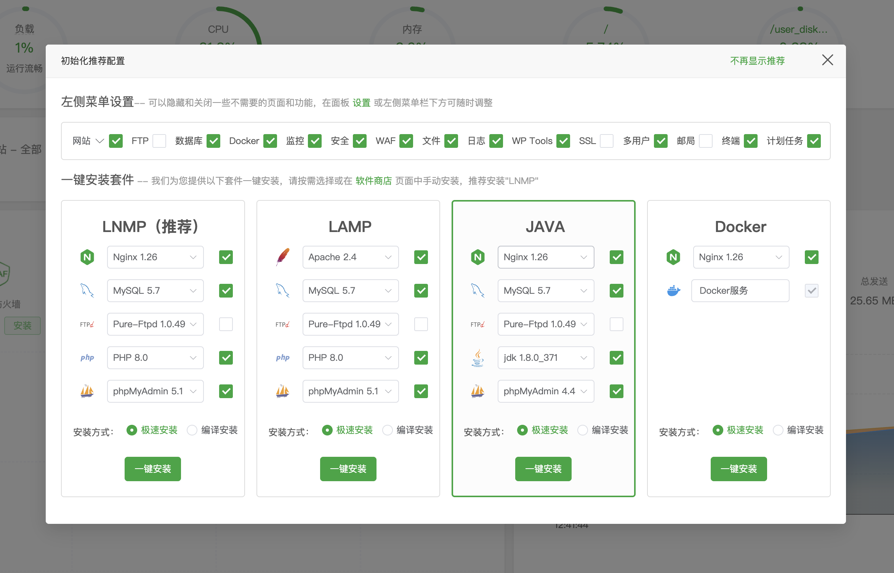Uncheck PHP 8.0 checkbox in LNMP card

(226, 358)
